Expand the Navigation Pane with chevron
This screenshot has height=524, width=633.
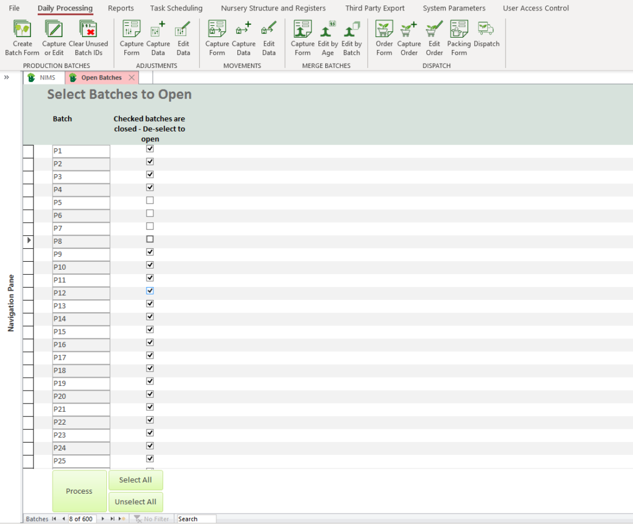click(x=6, y=77)
